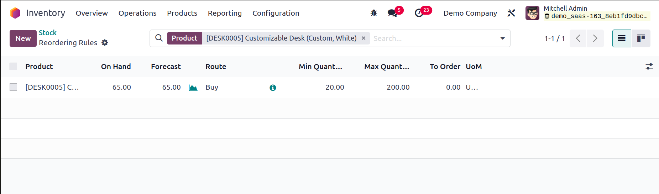Switch to kanban view

641,38
